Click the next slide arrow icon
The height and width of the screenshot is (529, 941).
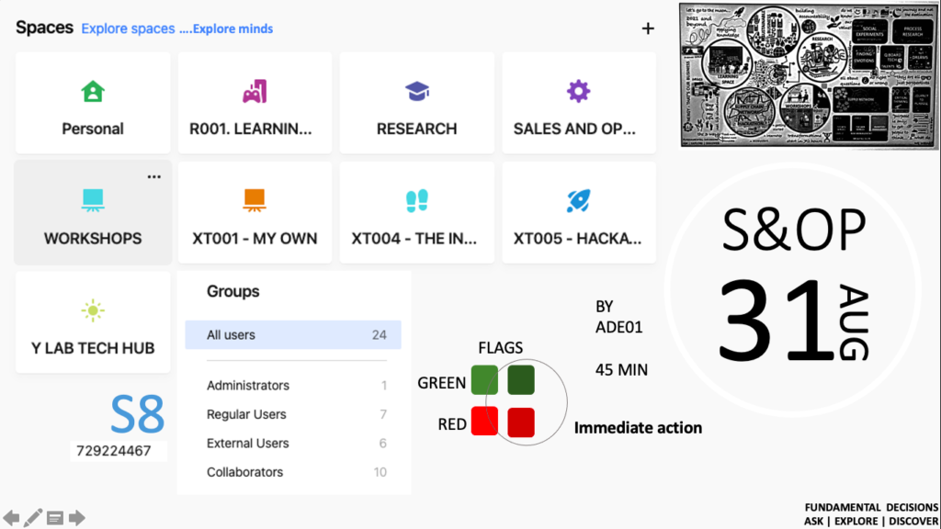[x=77, y=518]
